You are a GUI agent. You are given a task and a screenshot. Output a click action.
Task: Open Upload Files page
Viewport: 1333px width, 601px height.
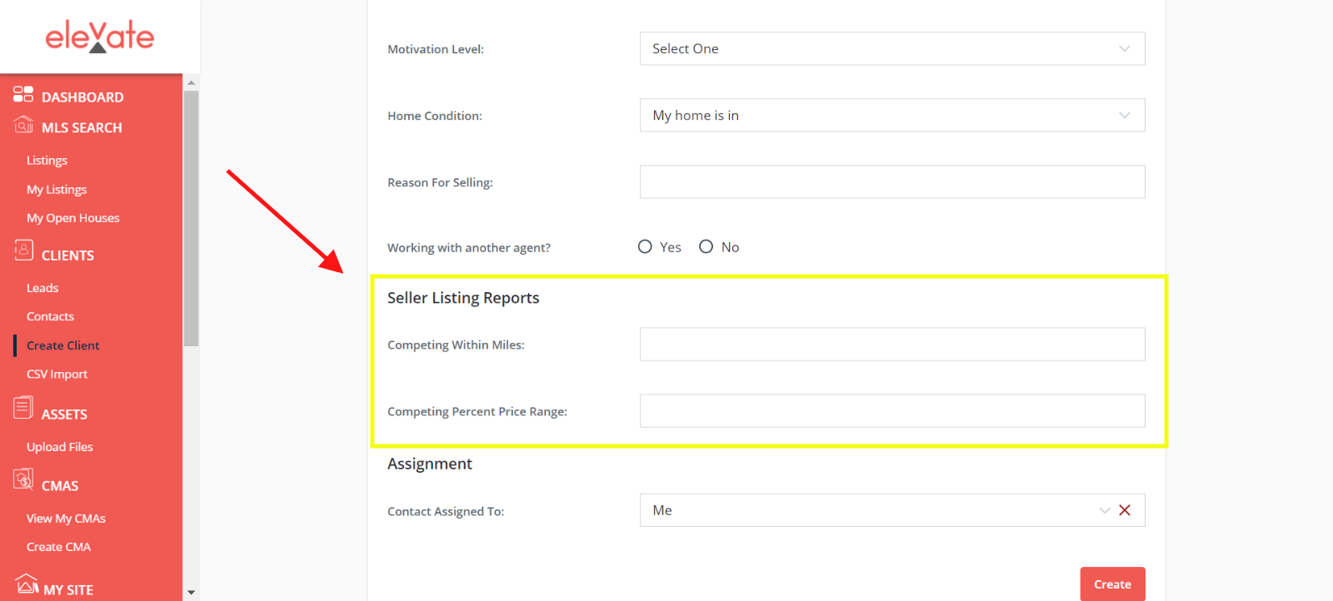click(60, 447)
